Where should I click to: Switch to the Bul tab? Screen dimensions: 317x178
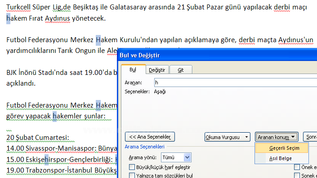coord(133,69)
